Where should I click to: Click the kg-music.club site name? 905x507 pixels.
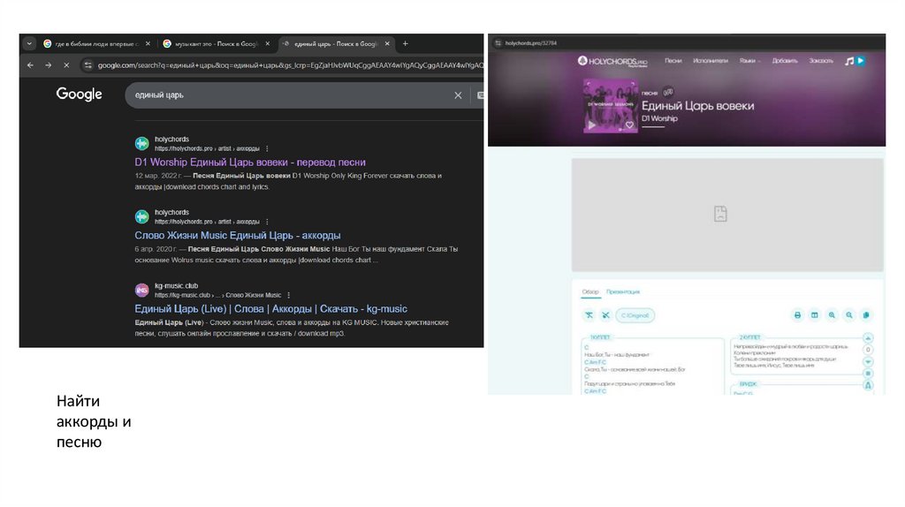click(176, 285)
